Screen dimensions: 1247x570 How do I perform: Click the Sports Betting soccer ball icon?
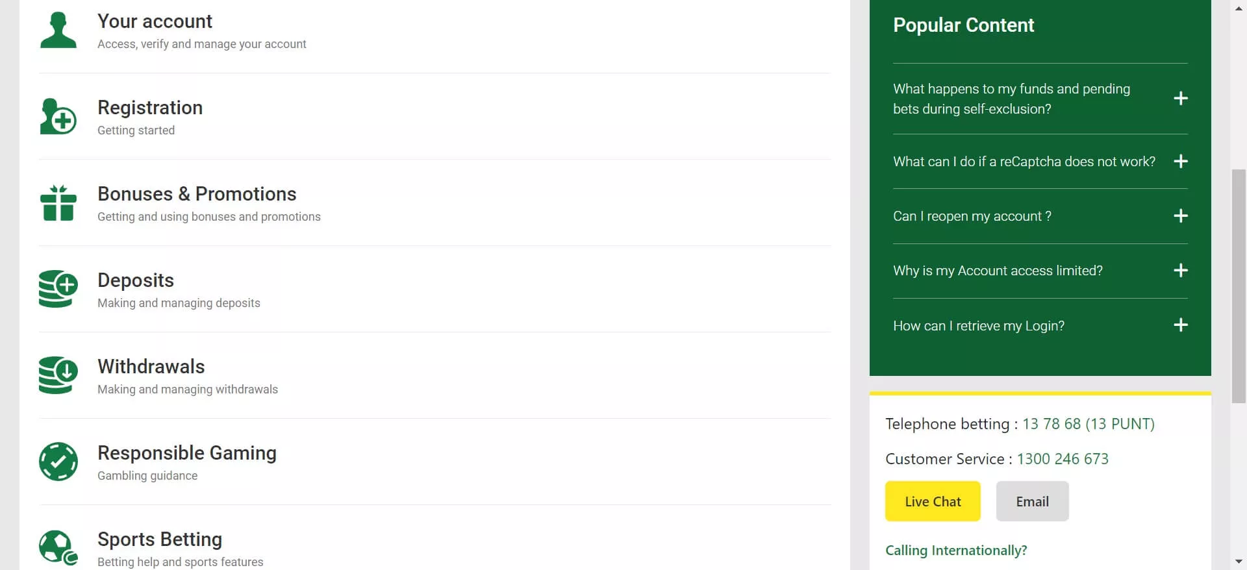[x=58, y=548]
